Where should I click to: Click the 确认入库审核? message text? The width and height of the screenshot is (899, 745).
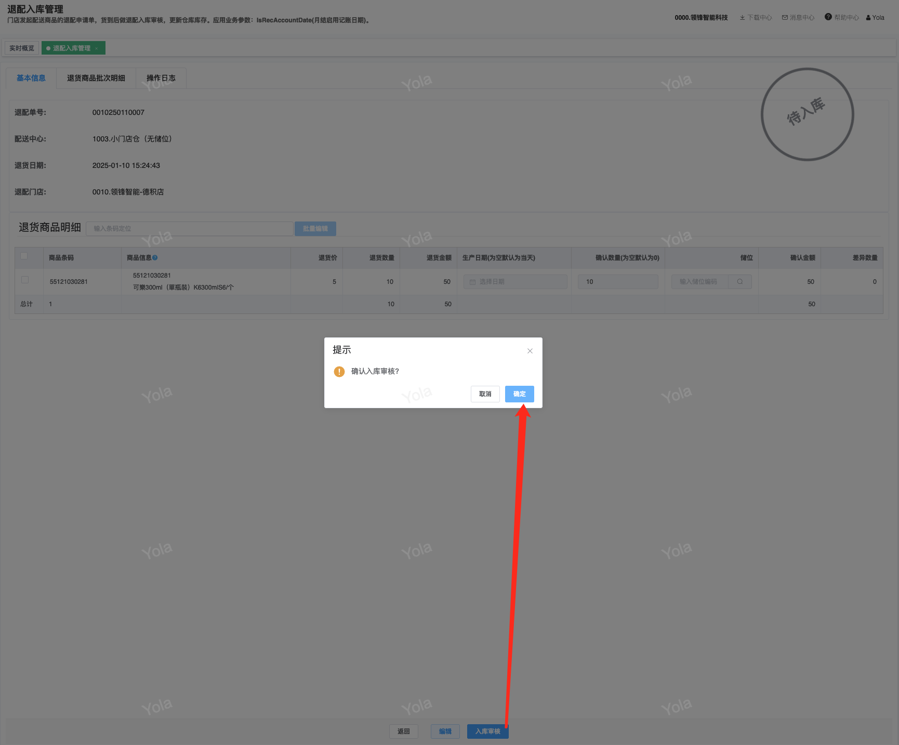(x=375, y=371)
